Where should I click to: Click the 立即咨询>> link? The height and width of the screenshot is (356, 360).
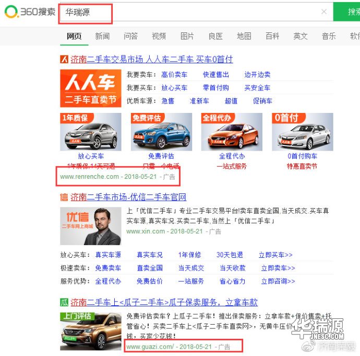(278, 281)
